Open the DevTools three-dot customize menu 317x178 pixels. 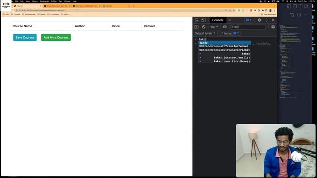(x=266, y=20)
